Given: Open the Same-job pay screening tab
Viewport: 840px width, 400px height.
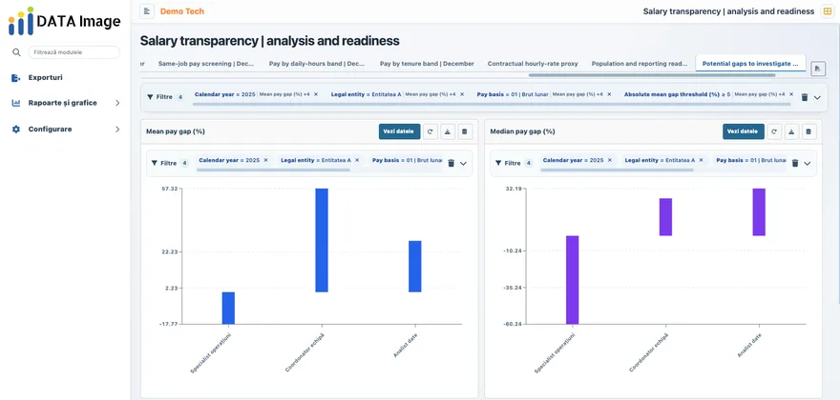Looking at the screenshot, I should pyautogui.click(x=206, y=64).
